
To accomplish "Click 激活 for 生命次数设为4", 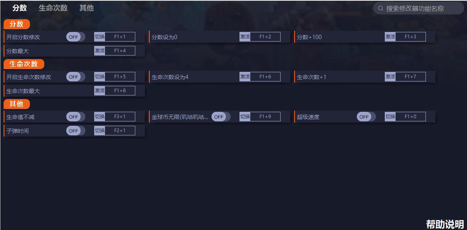I will (245, 77).
